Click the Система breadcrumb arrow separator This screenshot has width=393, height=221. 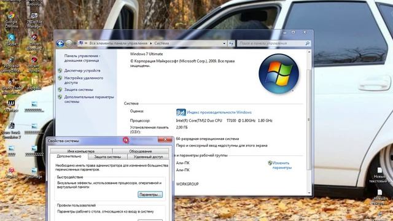pyautogui.click(x=151, y=44)
